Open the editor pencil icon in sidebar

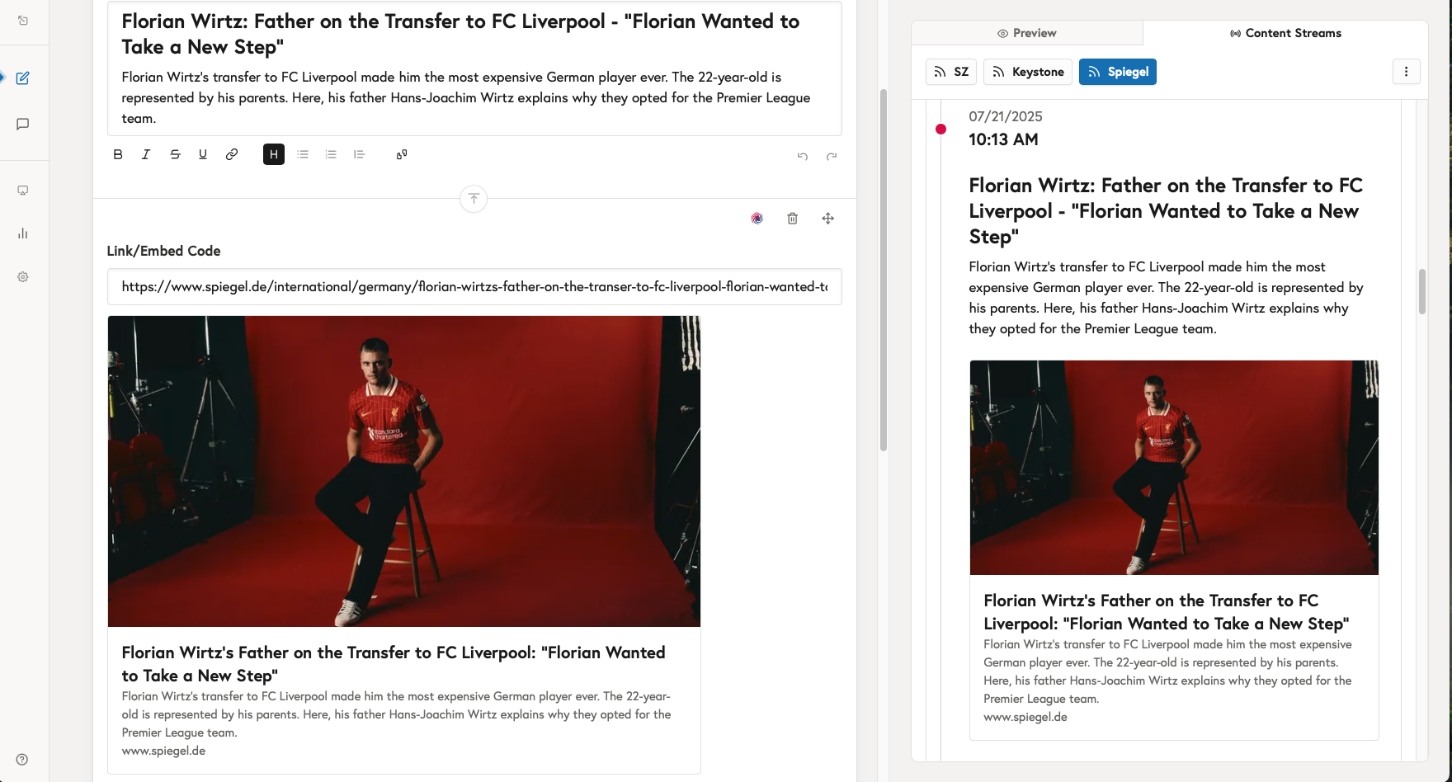pos(23,78)
